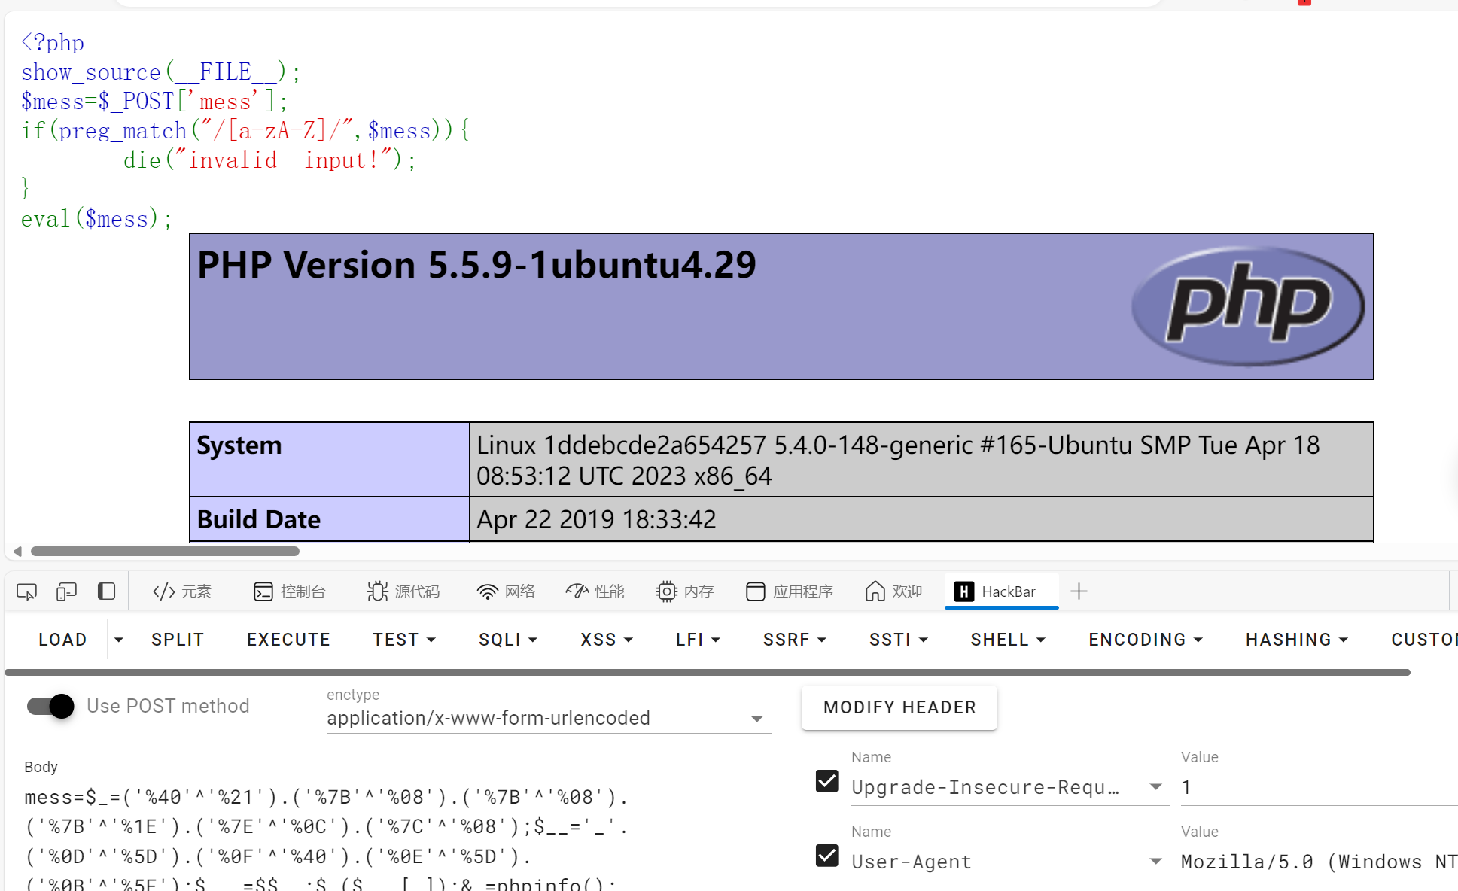
Task: Open the 网络 (Network) tab
Action: (506, 591)
